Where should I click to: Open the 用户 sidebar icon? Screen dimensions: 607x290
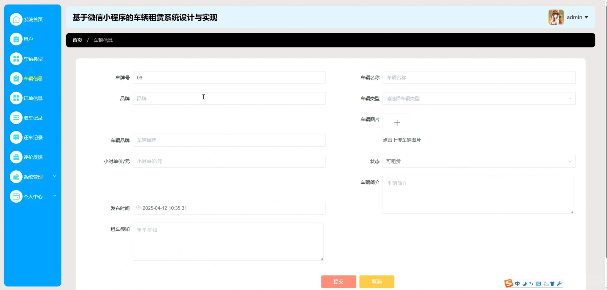point(16,39)
